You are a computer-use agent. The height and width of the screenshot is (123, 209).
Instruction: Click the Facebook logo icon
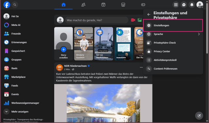pyautogui.click(x=7, y=5)
